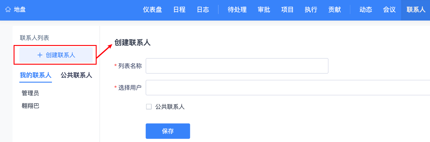Open the 仪表盘 navigation item
This screenshot has width=430, height=142.
(x=152, y=10)
